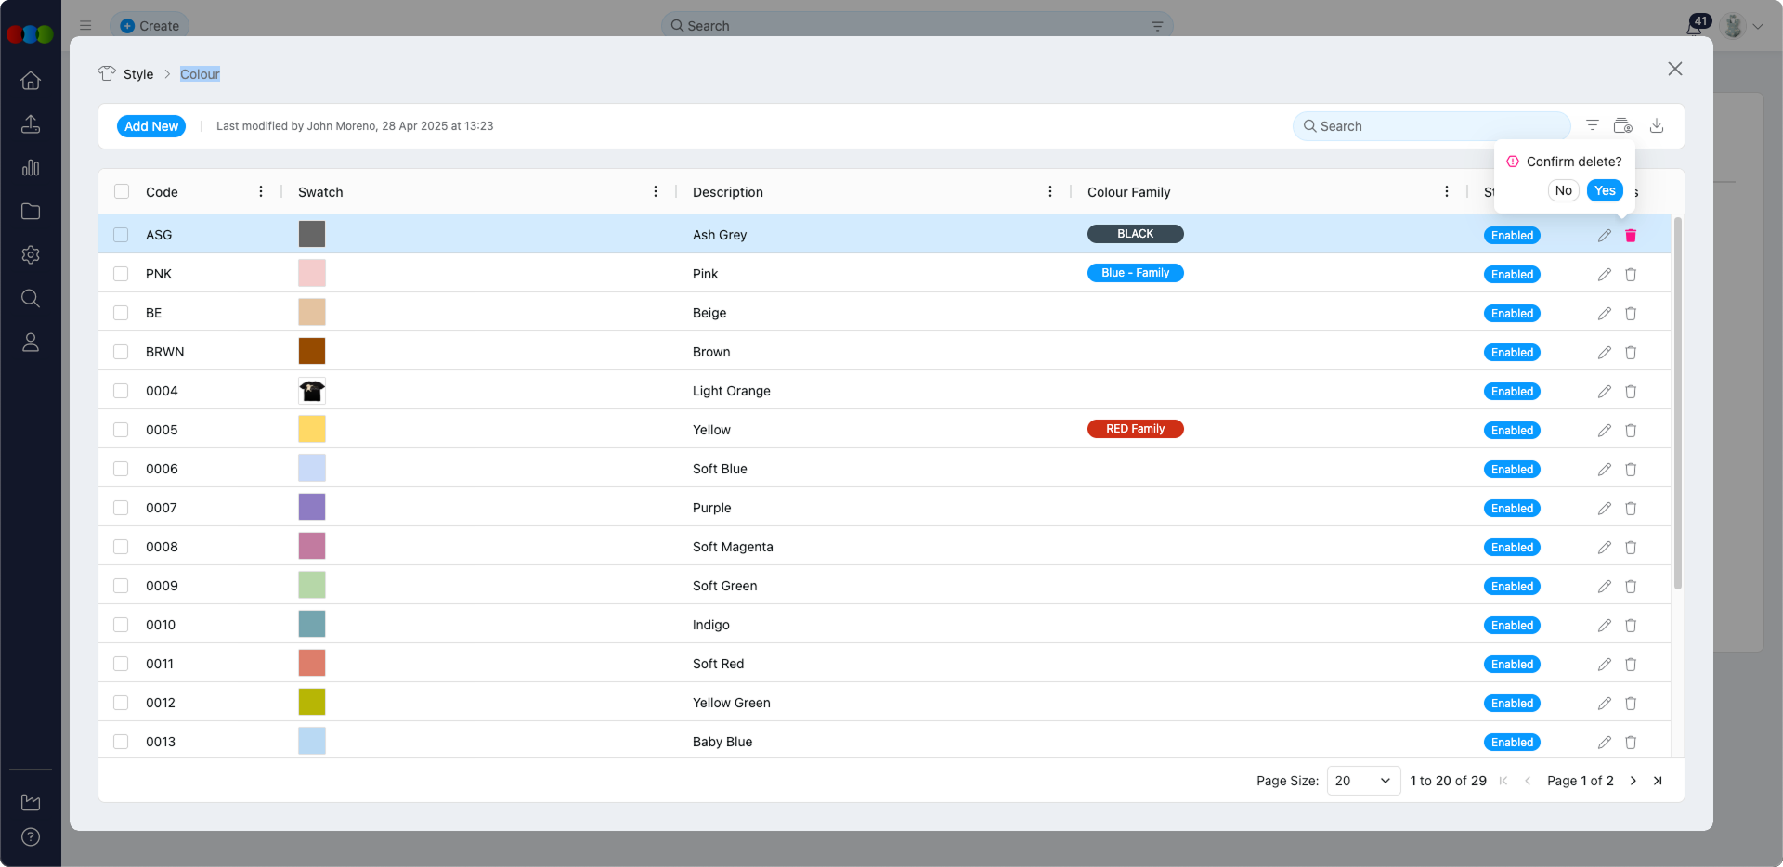
Task: Open the filter icon beside search
Action: coord(1592,126)
